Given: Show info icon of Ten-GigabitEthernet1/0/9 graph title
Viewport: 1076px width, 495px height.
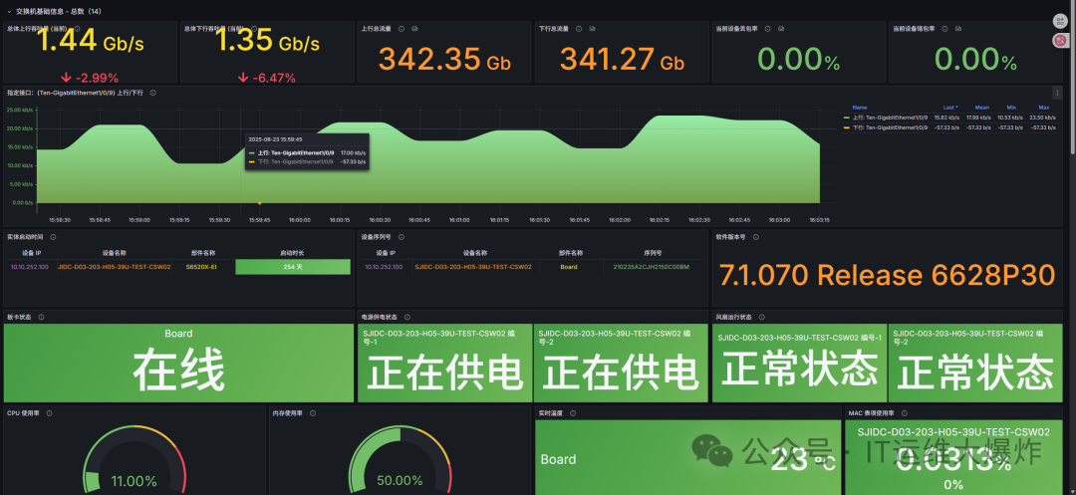Looking at the screenshot, I should point(153,93).
